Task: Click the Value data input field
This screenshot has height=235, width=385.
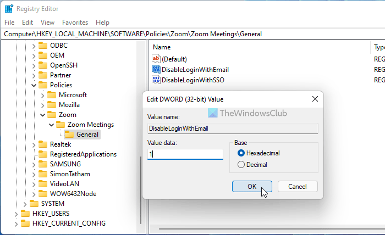Action: click(x=185, y=154)
